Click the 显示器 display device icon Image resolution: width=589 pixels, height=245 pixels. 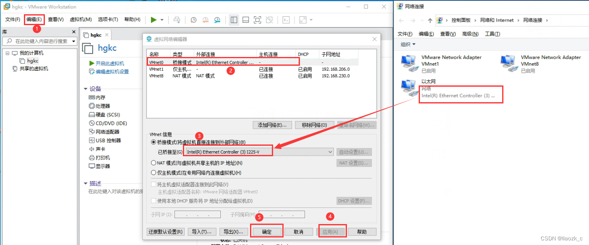(92, 166)
